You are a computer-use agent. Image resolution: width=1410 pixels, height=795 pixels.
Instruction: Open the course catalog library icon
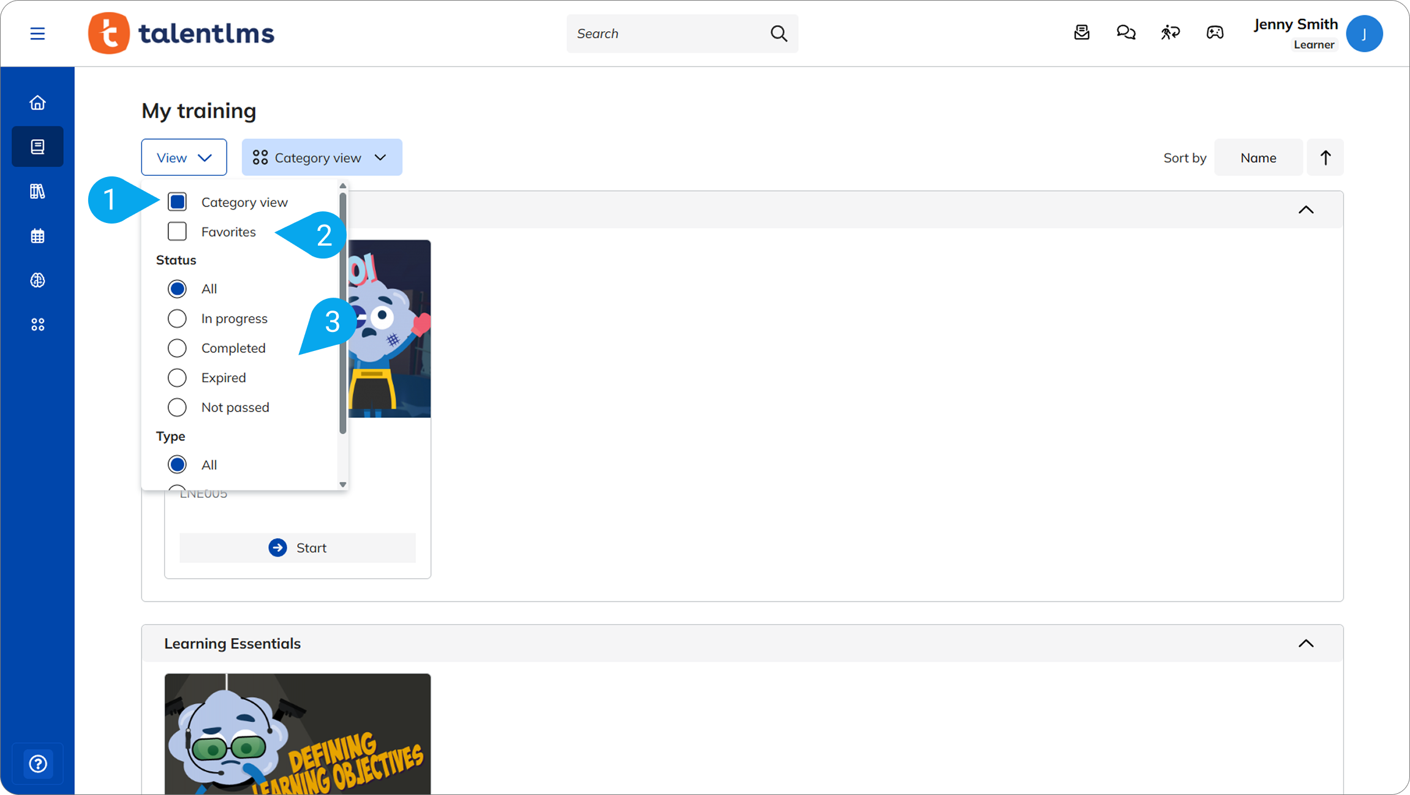tap(37, 191)
